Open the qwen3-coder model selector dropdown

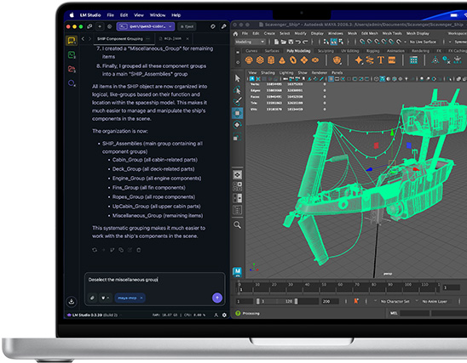146,26
